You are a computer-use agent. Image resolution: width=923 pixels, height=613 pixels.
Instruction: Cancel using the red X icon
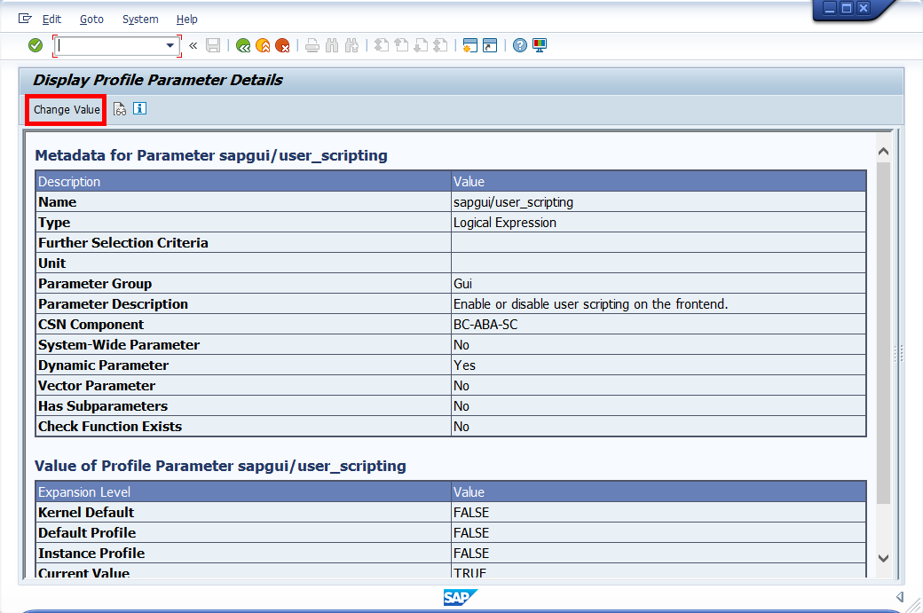(283, 45)
